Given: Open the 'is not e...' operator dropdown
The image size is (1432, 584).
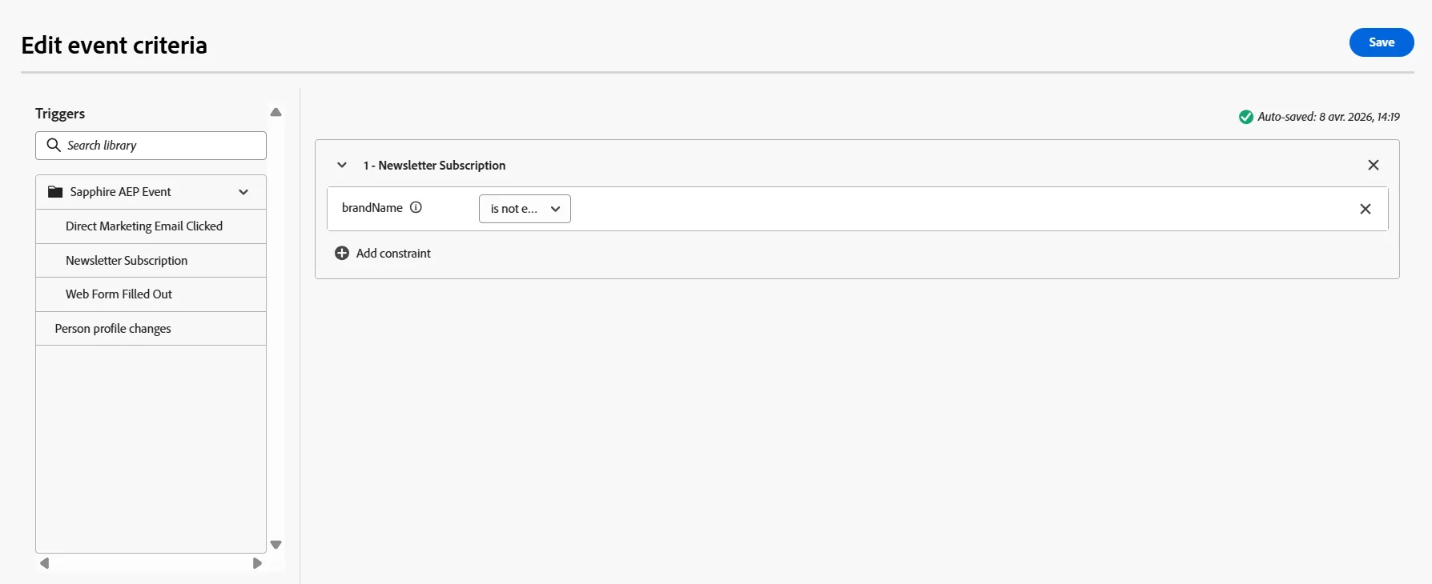Looking at the screenshot, I should coord(525,209).
